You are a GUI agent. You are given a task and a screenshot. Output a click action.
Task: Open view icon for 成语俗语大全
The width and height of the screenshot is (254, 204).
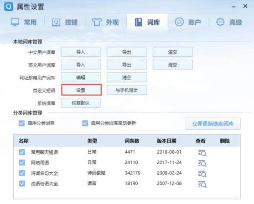(202, 184)
